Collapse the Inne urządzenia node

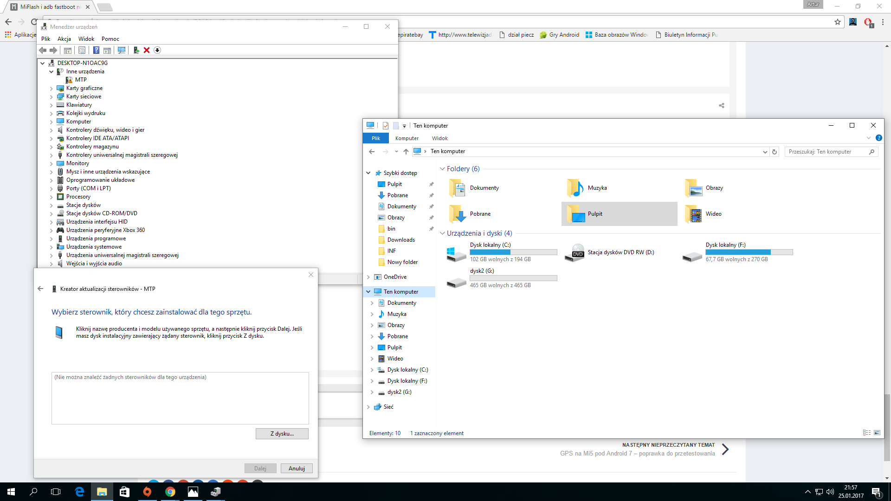point(52,71)
